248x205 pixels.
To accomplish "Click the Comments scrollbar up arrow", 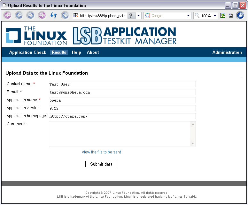I will 193,124.
